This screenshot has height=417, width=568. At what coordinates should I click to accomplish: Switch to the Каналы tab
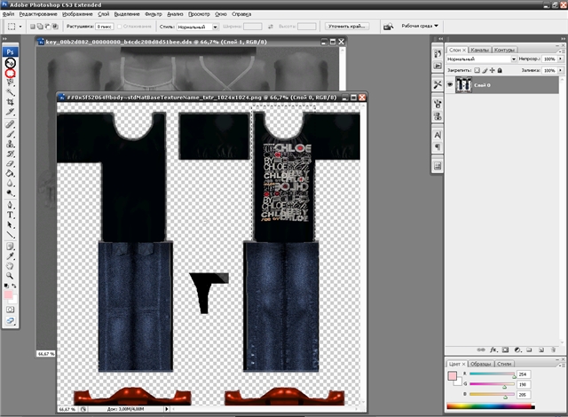479,50
